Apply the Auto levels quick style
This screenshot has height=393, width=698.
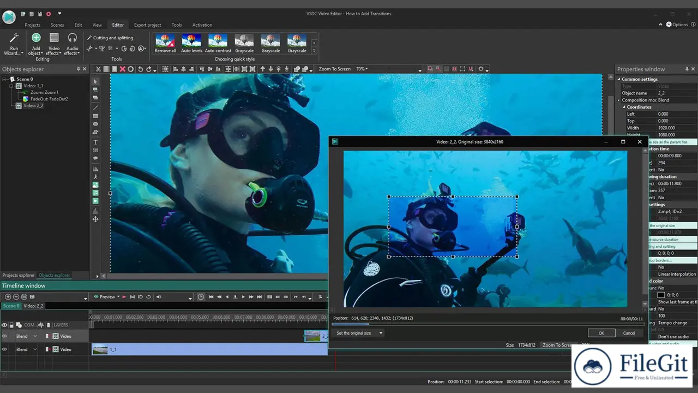[191, 44]
